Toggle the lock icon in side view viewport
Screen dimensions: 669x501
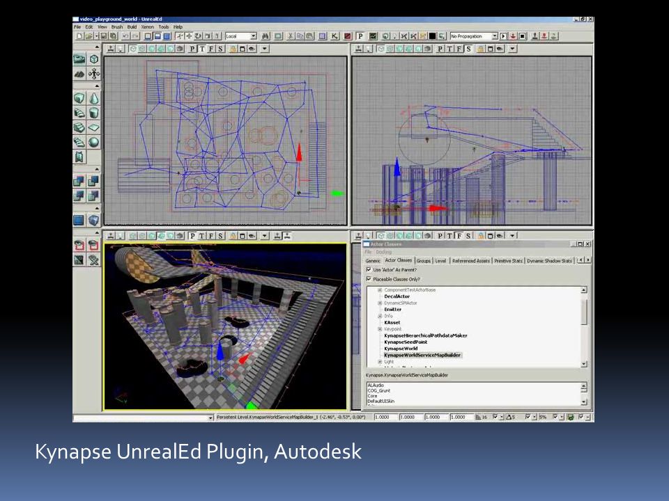[x=480, y=49]
